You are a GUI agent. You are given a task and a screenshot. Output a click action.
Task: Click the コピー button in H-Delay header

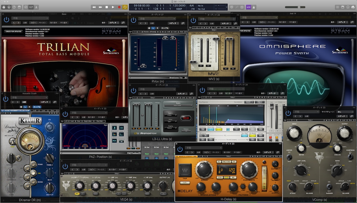click(207, 152)
